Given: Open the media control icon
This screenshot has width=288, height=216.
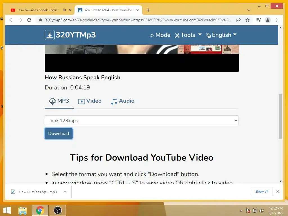Looking at the screenshot, I should click(x=259, y=20).
